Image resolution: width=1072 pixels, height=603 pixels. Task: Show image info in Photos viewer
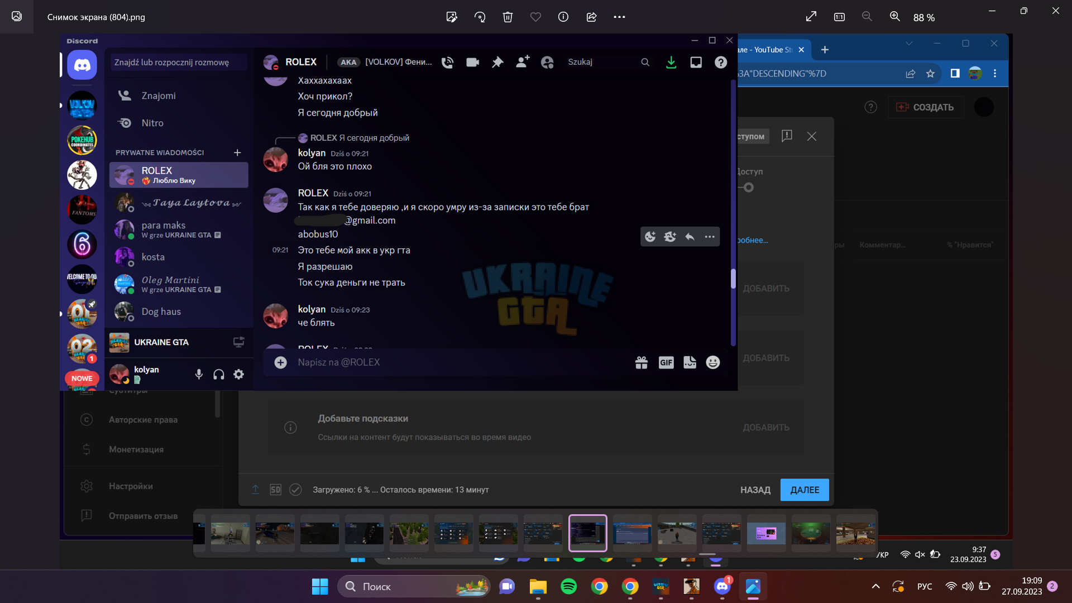pos(563,17)
